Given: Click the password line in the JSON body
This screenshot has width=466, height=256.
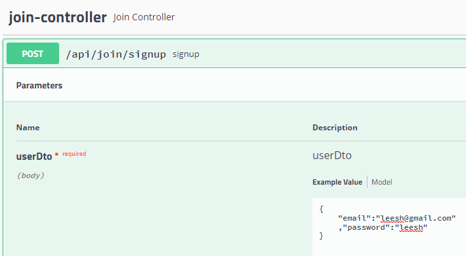Looking at the screenshot, I should [383, 228].
